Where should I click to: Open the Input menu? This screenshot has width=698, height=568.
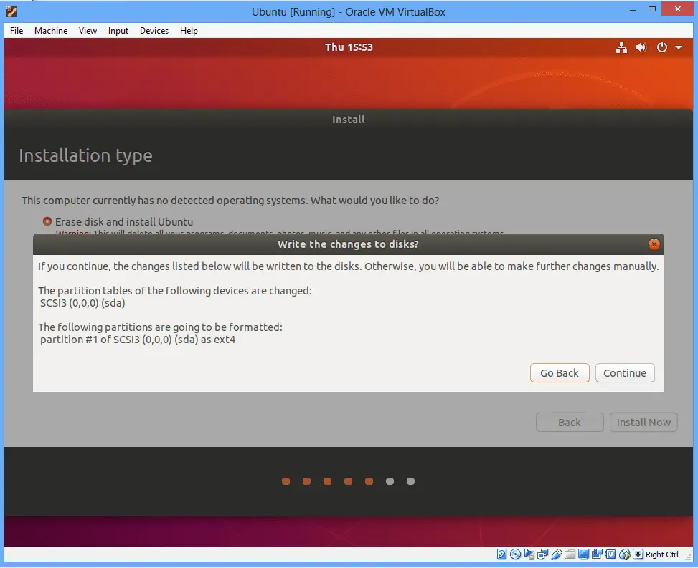pyautogui.click(x=118, y=31)
